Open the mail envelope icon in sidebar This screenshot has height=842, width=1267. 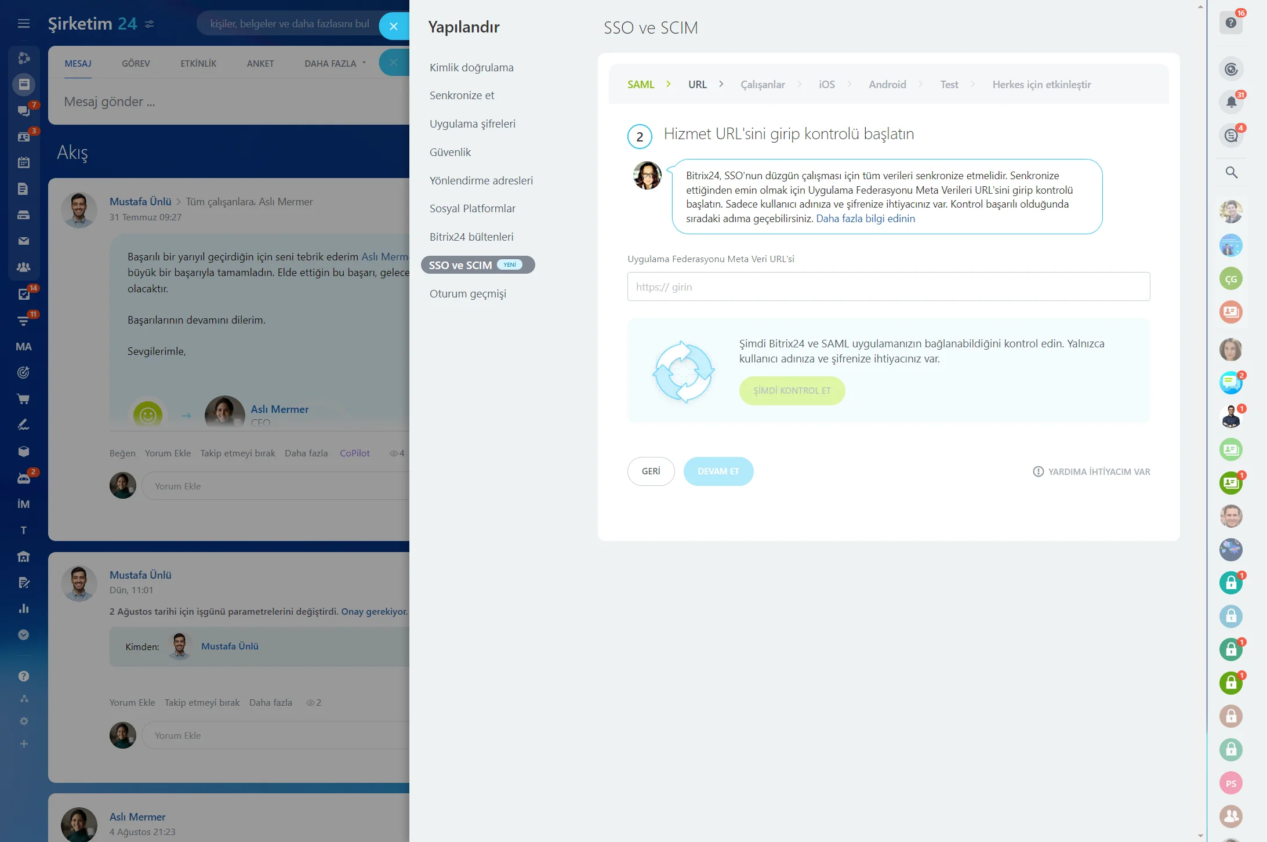pyautogui.click(x=24, y=241)
